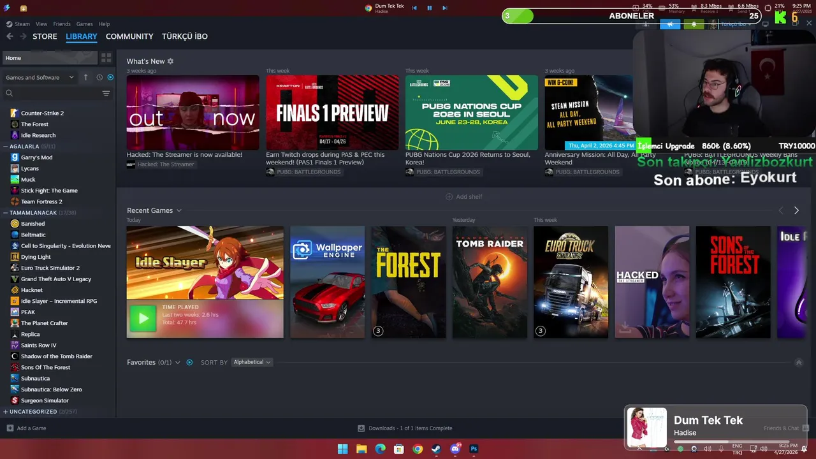Viewport: 816px width, 459px height.
Task: Sort library list with the up arrow
Action: click(x=85, y=77)
